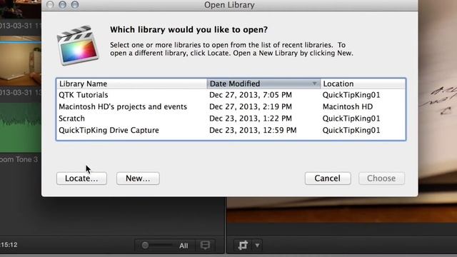457x257 pixels.
Task: Click the zoom button of Open Library window
Action: pyautogui.click(x=75, y=4)
